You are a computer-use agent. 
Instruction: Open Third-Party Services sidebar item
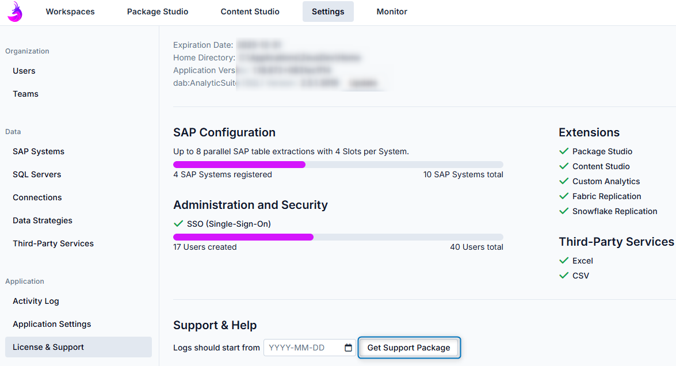53,243
